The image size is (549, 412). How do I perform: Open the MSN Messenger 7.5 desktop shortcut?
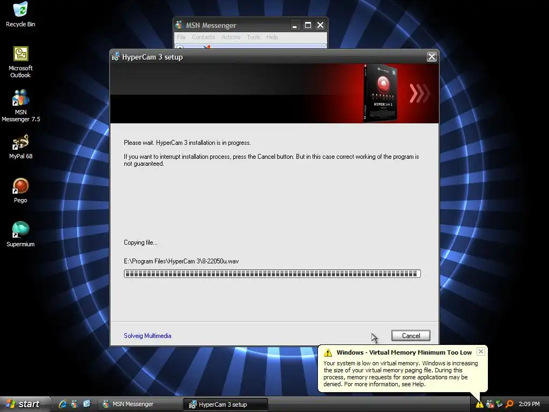coord(21,106)
